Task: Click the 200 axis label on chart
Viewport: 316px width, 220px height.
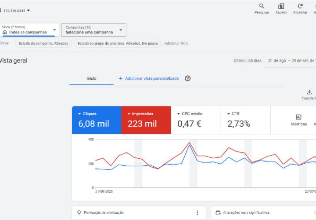Action: tap(91, 164)
